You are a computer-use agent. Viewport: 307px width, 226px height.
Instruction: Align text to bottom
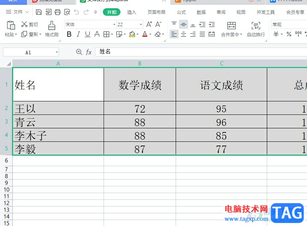[193, 24]
